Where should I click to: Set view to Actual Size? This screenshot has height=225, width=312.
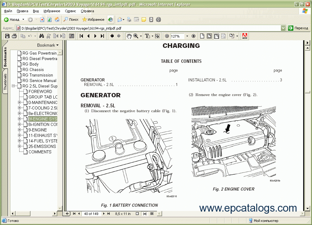coord(202,36)
